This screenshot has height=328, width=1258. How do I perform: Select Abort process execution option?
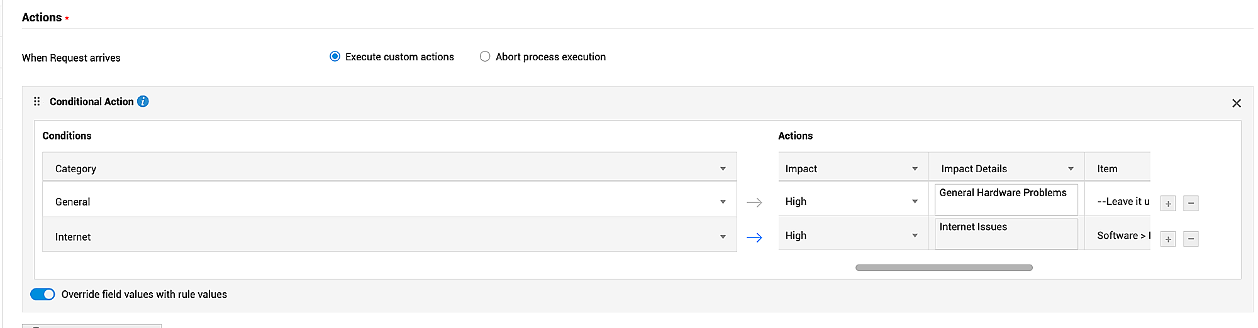[x=485, y=57]
